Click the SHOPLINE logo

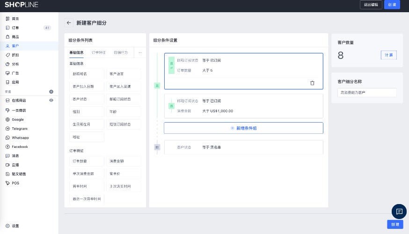click(22, 5)
